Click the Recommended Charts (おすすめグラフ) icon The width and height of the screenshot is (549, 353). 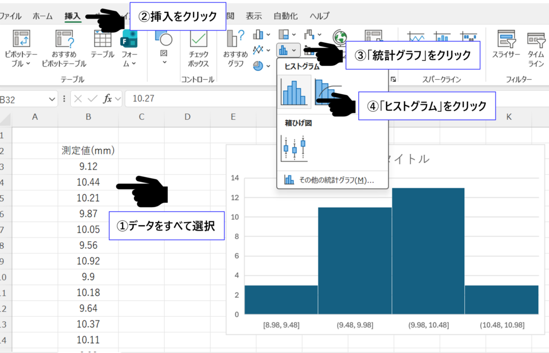coord(235,47)
